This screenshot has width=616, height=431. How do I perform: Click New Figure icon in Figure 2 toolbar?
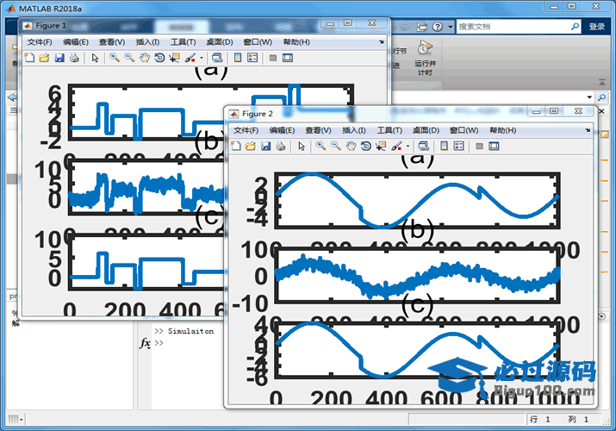tap(236, 147)
